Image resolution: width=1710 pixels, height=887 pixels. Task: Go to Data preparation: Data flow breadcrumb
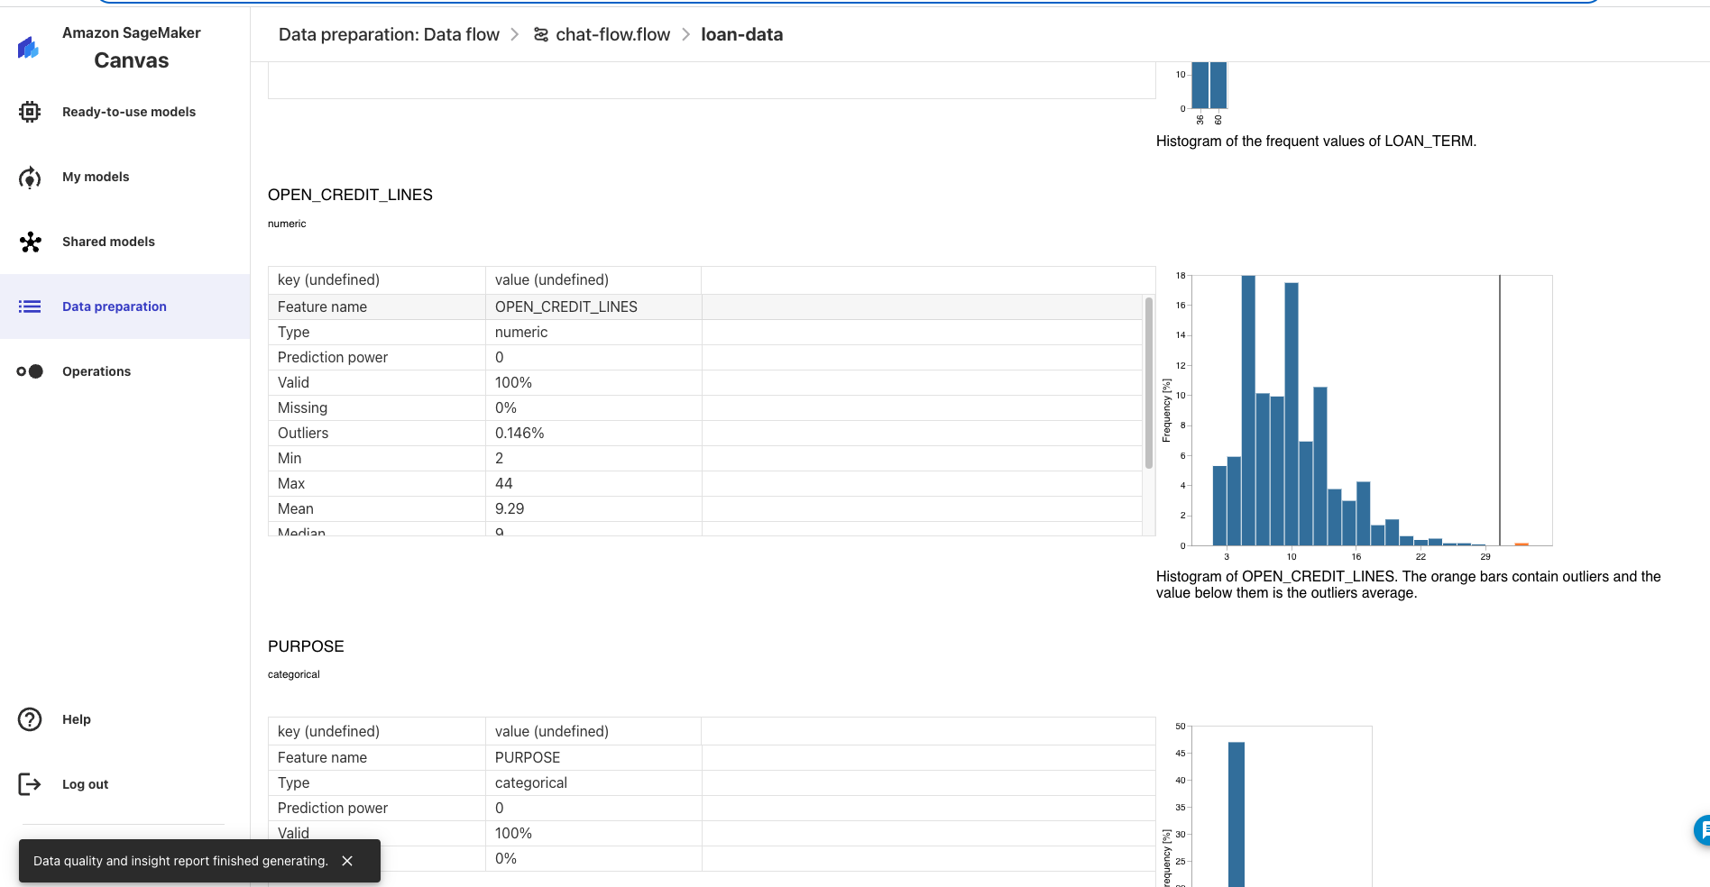pyautogui.click(x=389, y=34)
